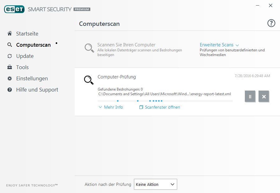The width and height of the screenshot is (280, 193).
Task: Click the Computerscan magnifier sidebar icon
Action: (10, 45)
